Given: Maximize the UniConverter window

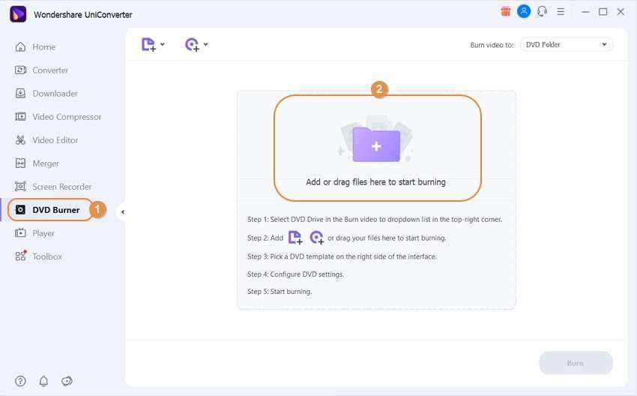Looking at the screenshot, I should pyautogui.click(x=603, y=12).
